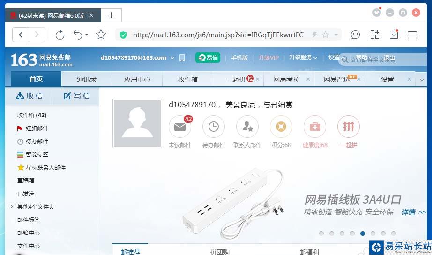Image resolution: width=432 pixels, height=255 pixels.
Task: Switch to the 设置 tab
Action: point(387,79)
